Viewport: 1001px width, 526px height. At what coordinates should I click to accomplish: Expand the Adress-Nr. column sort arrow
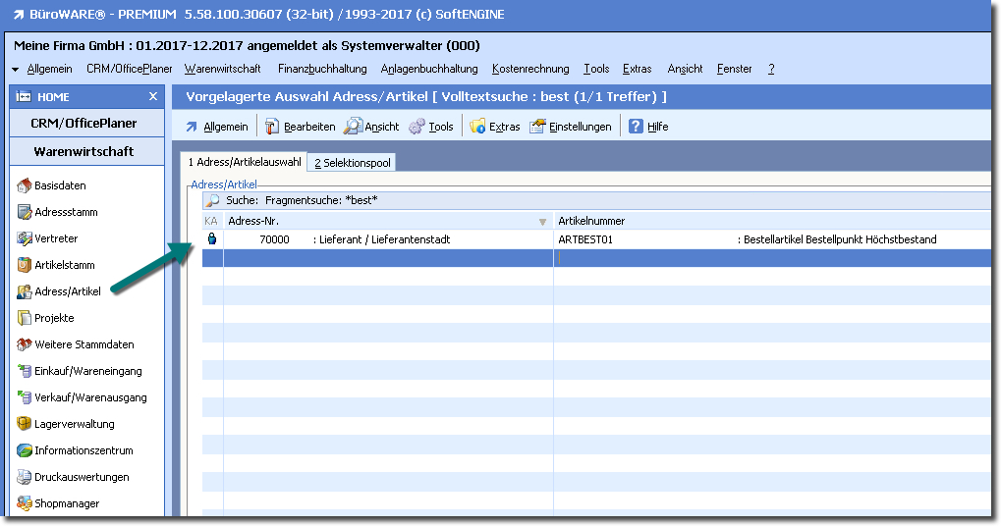[542, 222]
